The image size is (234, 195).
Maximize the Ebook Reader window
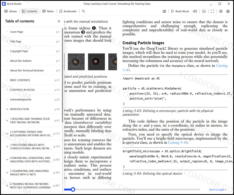220,4
